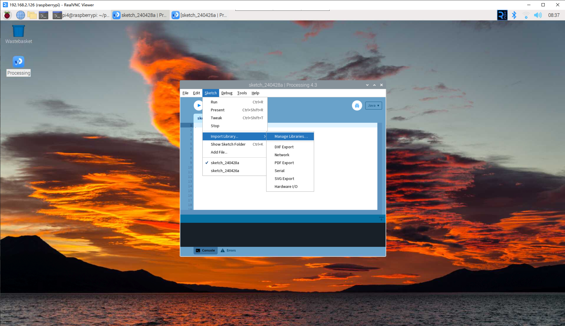The width and height of the screenshot is (565, 326).
Task: Select the Processing desktop shortcut
Action: pyautogui.click(x=18, y=66)
